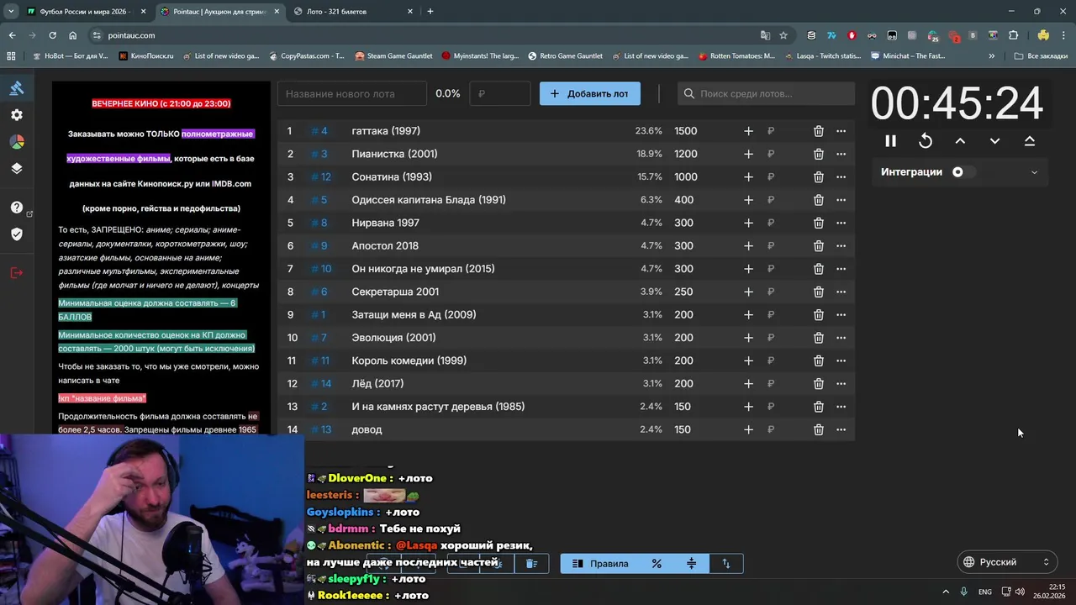Screen dimensions: 1076x605
Task: Click the clear list trash icon at bottom
Action: click(531, 564)
